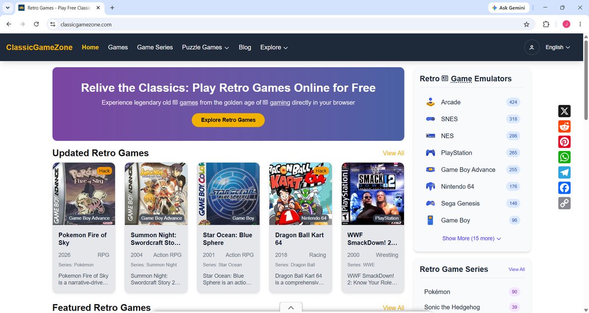
Task: Bookmark this page with star icon
Action: pos(527,24)
